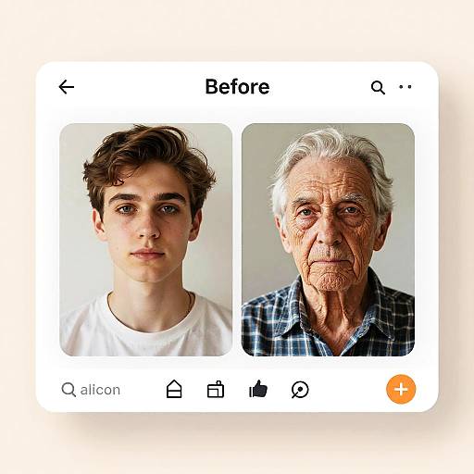
Task: Open the more options dots menu
Action: 405,87
